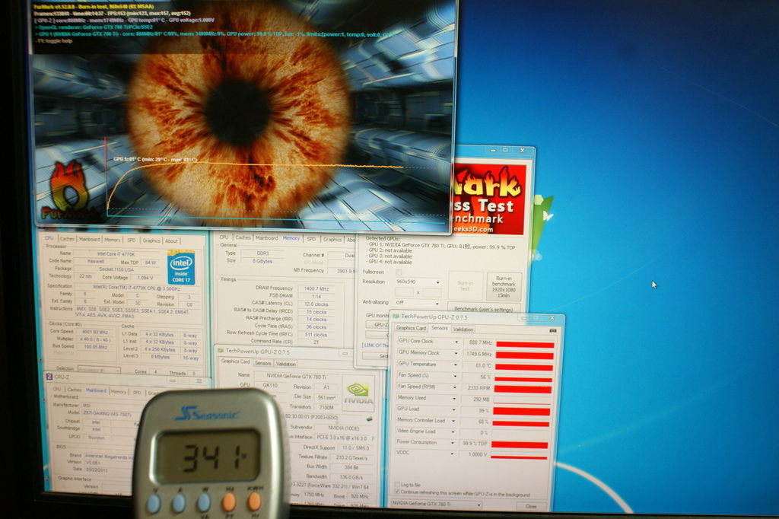This screenshot has width=779, height=519.
Task: Open the SPD tab in CPU-Z Memory window
Action: click(x=311, y=239)
